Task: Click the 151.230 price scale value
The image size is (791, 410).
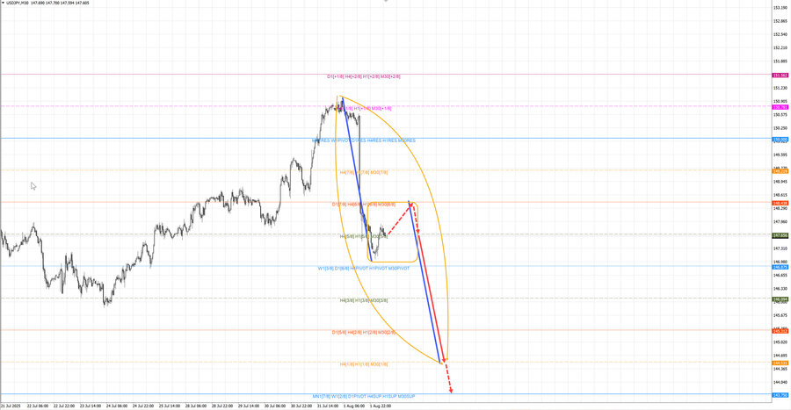Action: pos(780,88)
